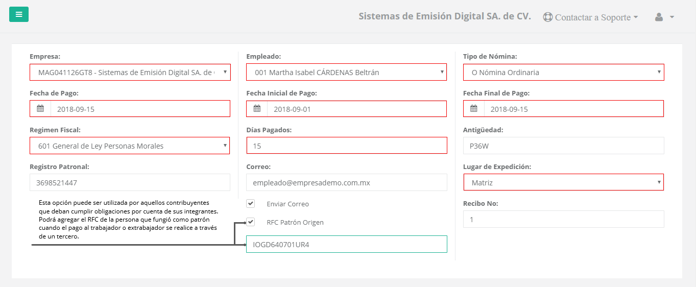Open the Empleado selection dropdown
The height and width of the screenshot is (287, 696).
point(346,72)
